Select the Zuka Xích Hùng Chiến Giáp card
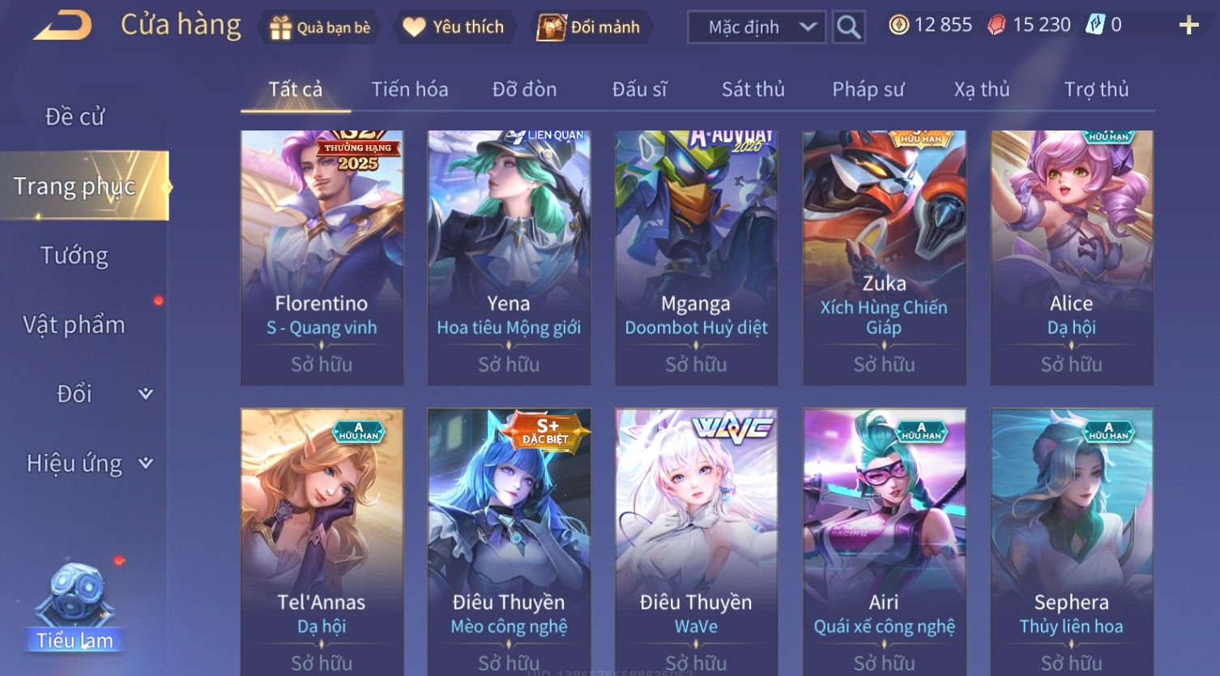 tap(884, 258)
